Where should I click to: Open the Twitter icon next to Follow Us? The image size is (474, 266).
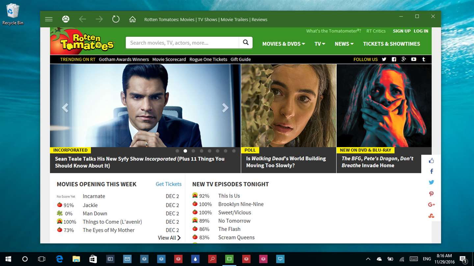pyautogui.click(x=384, y=59)
